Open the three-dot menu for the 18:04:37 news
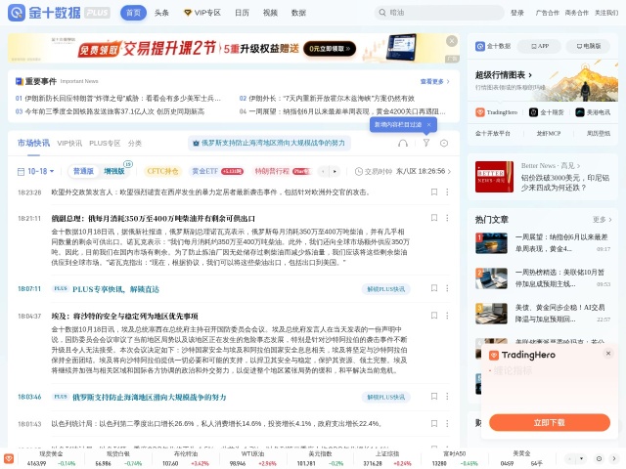The image size is (626, 469). click(447, 316)
